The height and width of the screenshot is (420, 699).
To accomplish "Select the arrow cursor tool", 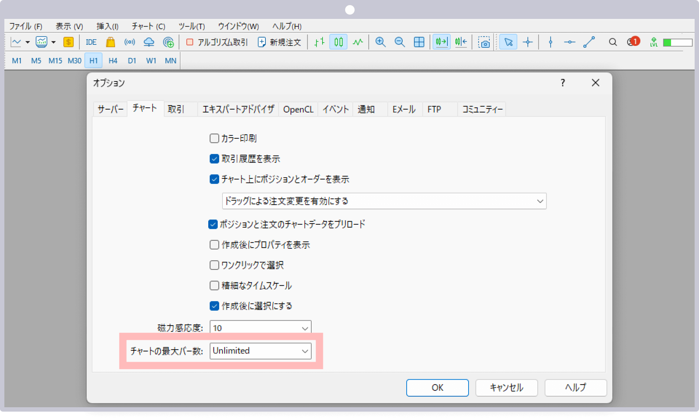I will [508, 42].
